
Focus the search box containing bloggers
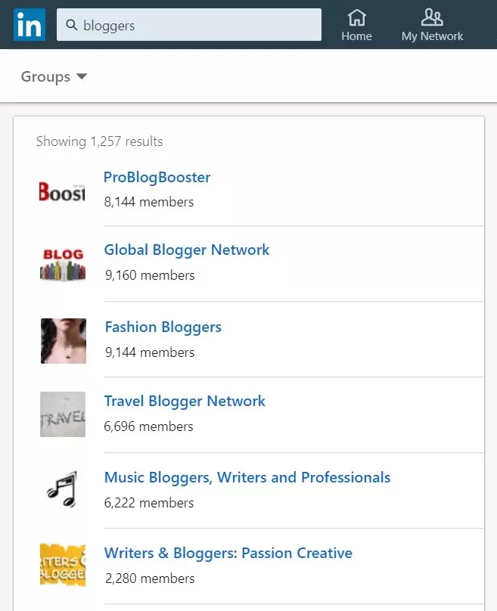(x=197, y=26)
